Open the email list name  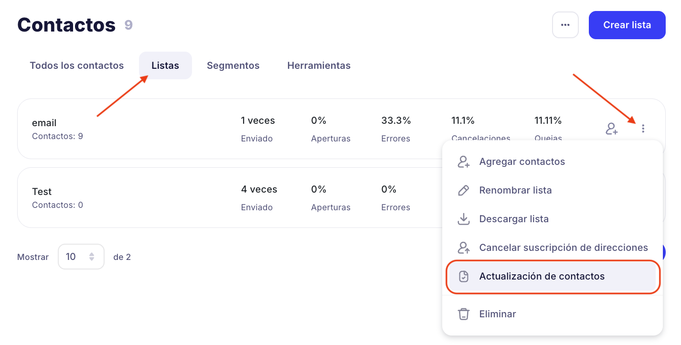coord(44,123)
